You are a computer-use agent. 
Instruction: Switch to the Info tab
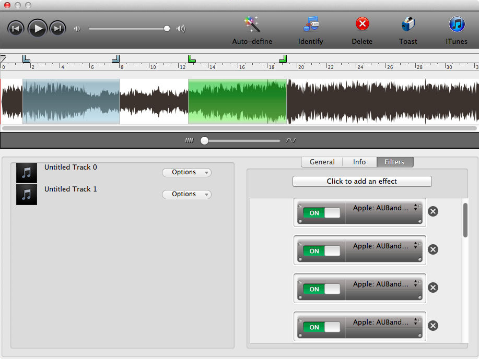coord(359,162)
